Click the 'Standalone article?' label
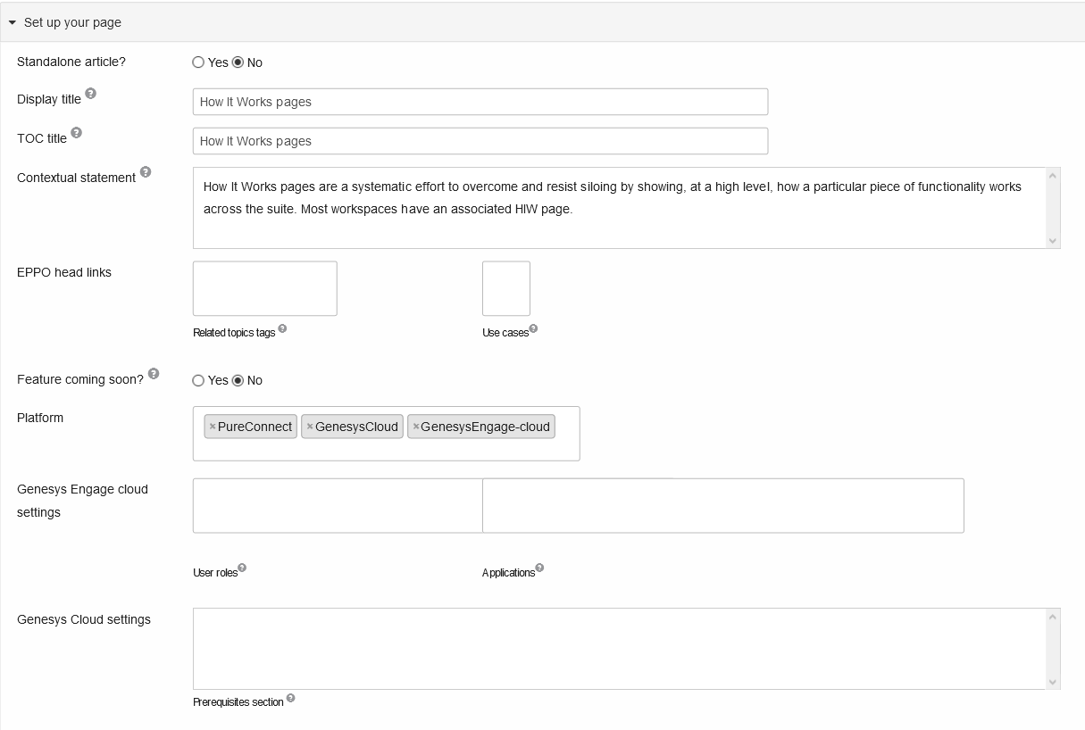The height and width of the screenshot is (730, 1085). point(71,62)
